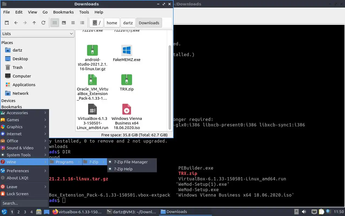The image size is (345, 216).
Task: Expand Preferences submenu
Action: (x=24, y=171)
